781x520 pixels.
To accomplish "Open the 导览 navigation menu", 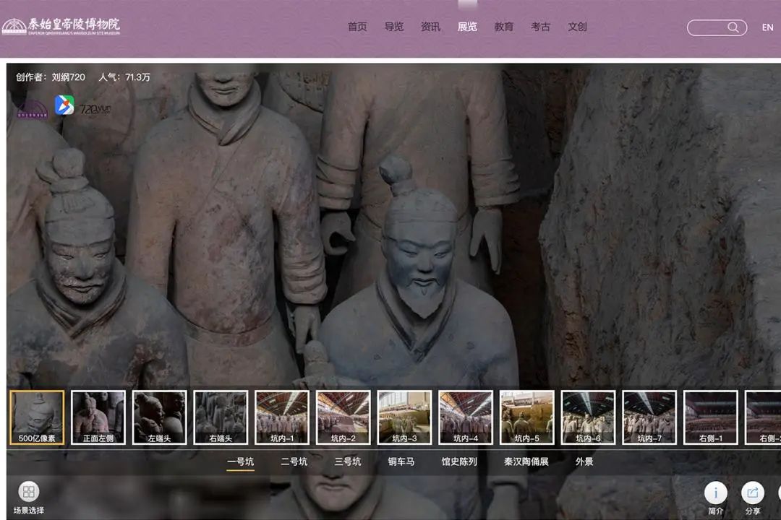I will pyautogui.click(x=394, y=27).
